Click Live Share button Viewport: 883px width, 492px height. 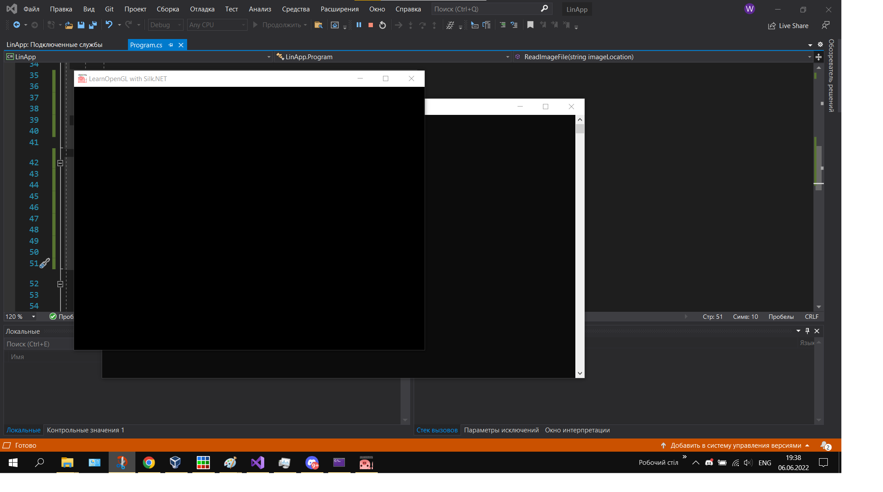[788, 26]
